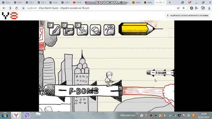Open the tab overview icon in title bar
212x119 pixels.
[x=183, y=2]
